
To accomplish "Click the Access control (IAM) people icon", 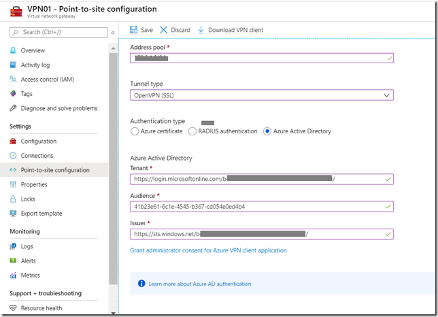I will 13,80.
